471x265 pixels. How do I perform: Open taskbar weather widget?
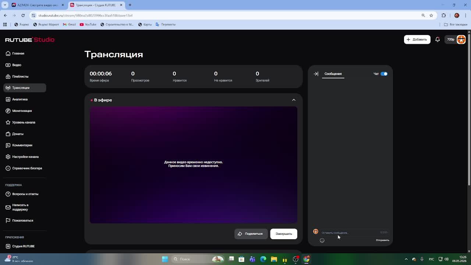click(19, 259)
